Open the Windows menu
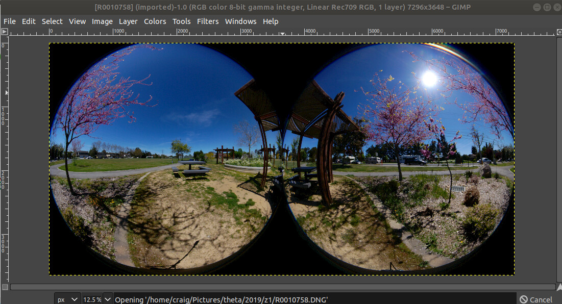562x304 pixels. coord(240,21)
